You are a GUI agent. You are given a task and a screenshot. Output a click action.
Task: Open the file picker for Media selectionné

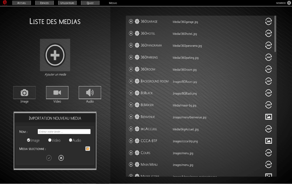tap(87, 148)
